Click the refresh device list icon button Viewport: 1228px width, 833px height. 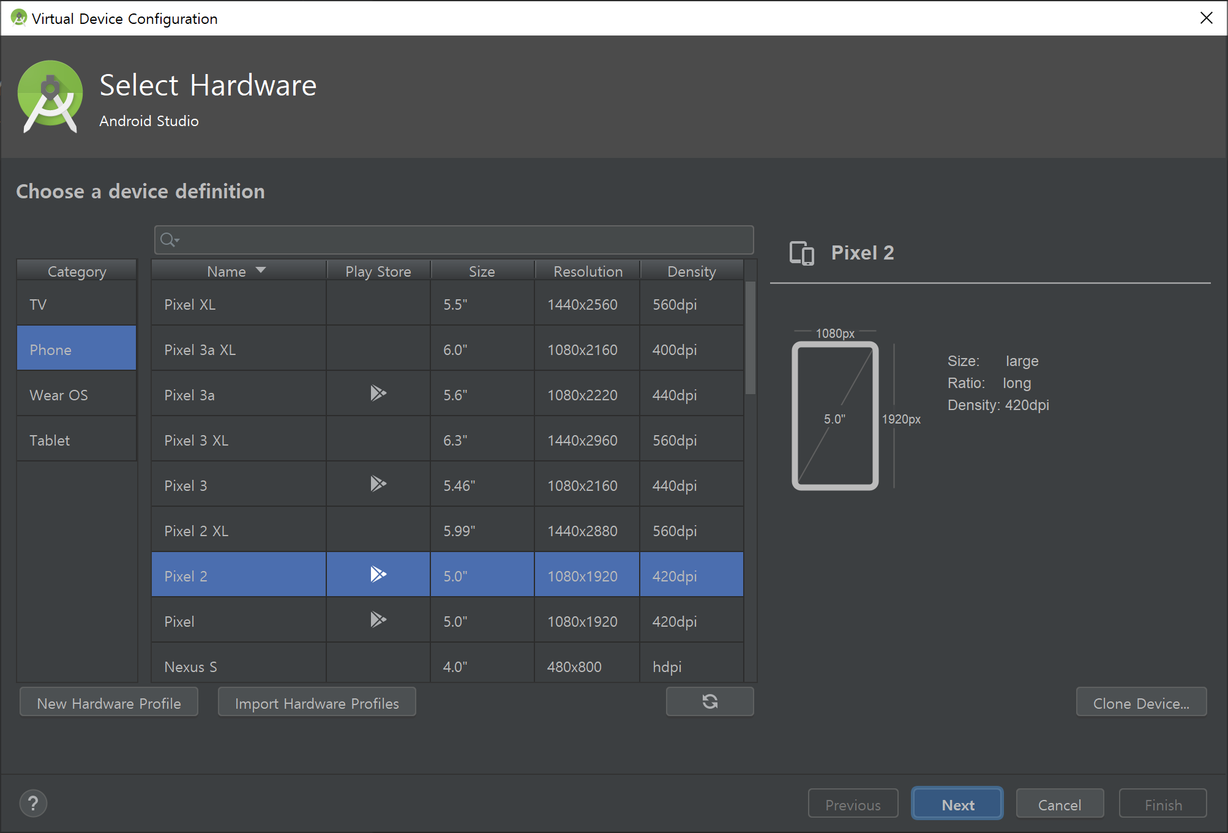point(709,701)
